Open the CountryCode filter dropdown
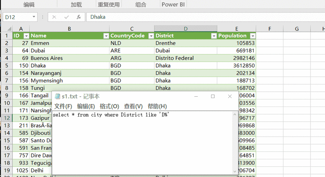 [151, 36]
